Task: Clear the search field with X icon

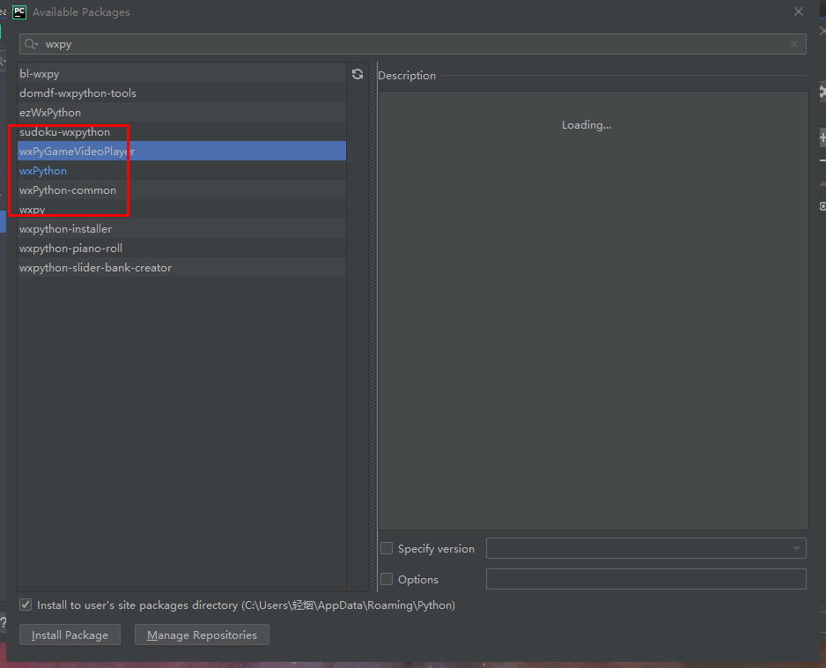Action: [x=794, y=44]
